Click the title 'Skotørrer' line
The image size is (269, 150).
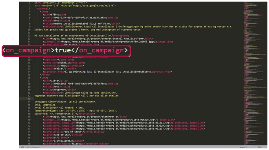pyautogui.click(x=59, y=90)
